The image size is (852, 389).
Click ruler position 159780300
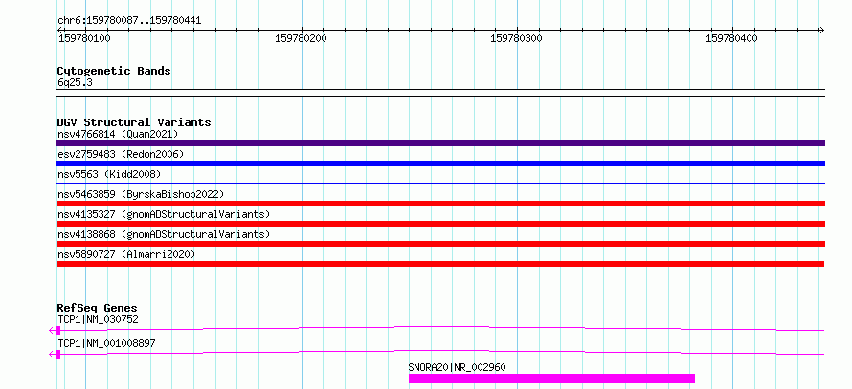(x=516, y=38)
